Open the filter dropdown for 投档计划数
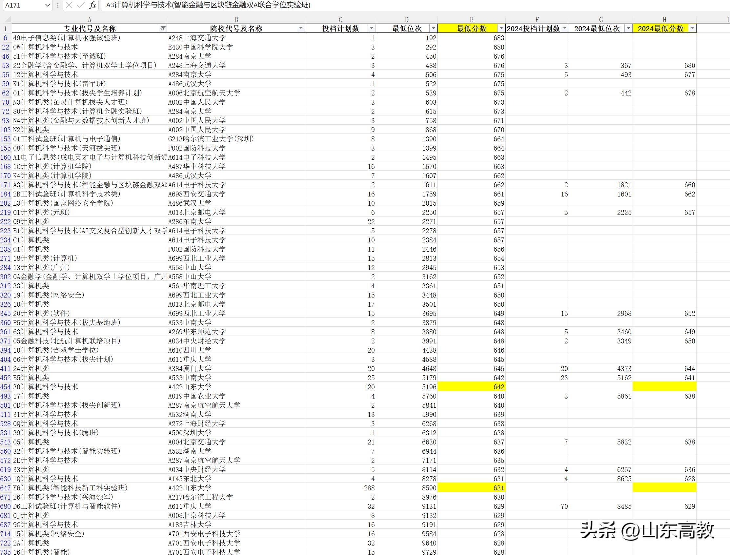The width and height of the screenshot is (730, 555). click(x=372, y=29)
